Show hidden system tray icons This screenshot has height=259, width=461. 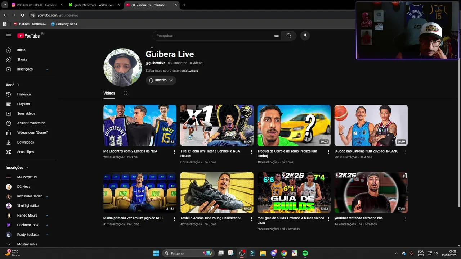(x=396, y=253)
